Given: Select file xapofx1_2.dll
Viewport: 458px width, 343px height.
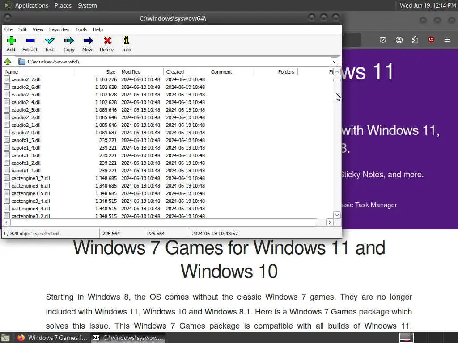Looking at the screenshot, I should click(x=26, y=163).
